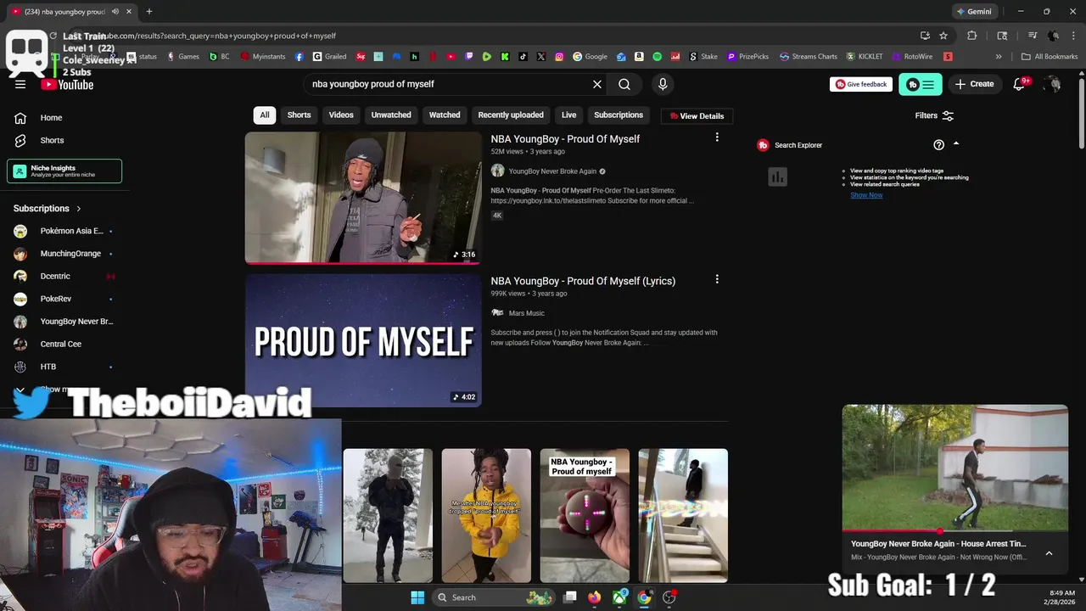Click the Give feedback button
The height and width of the screenshot is (611, 1086).
[x=861, y=84]
